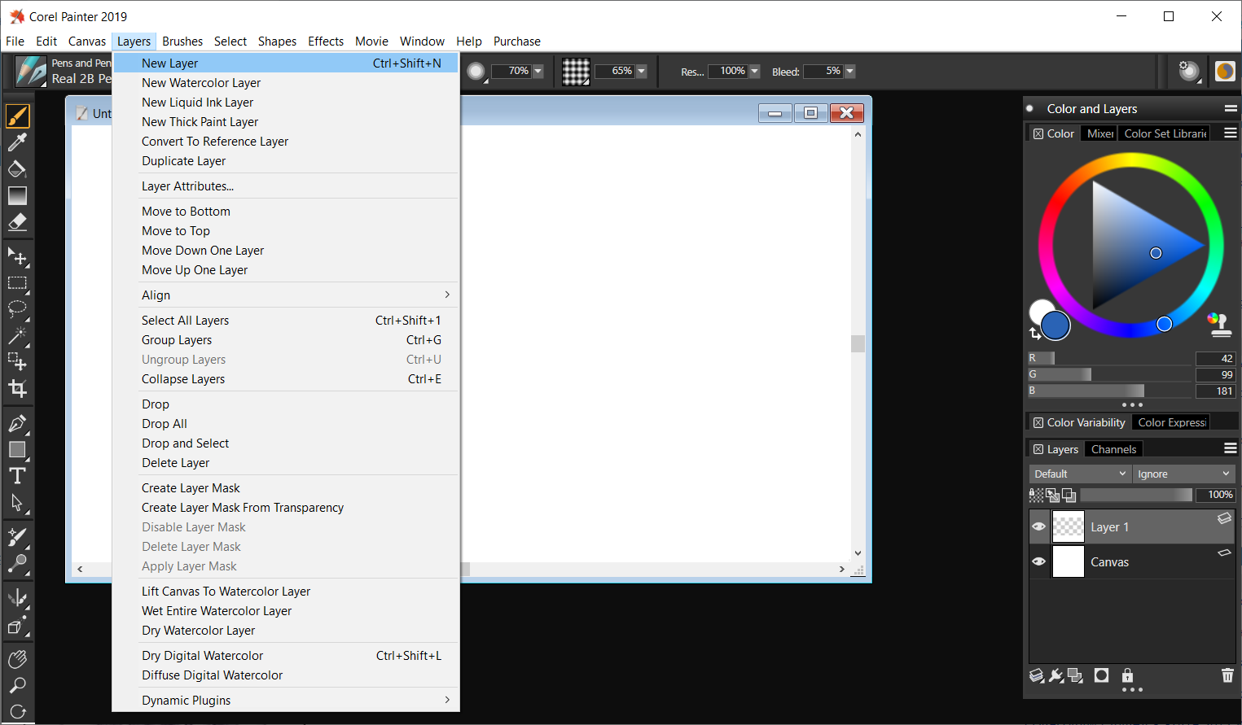
Task: Open the Ignore composite depth dropdown
Action: pyautogui.click(x=1183, y=474)
